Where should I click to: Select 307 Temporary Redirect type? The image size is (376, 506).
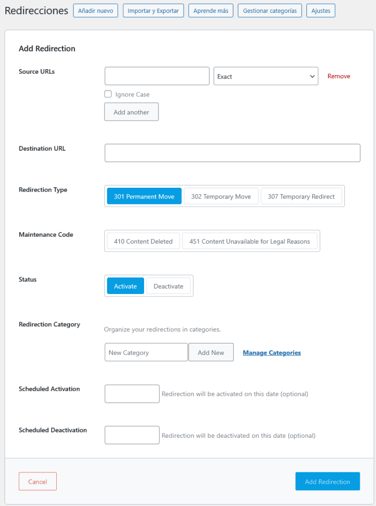point(301,197)
